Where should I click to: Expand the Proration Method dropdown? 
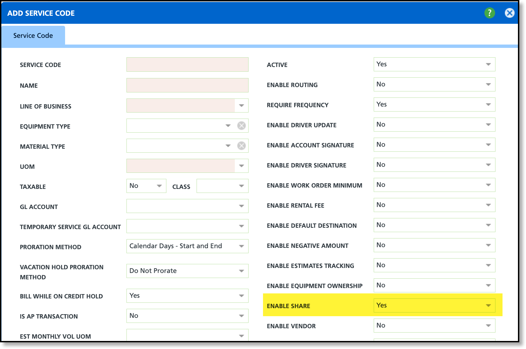point(187,246)
